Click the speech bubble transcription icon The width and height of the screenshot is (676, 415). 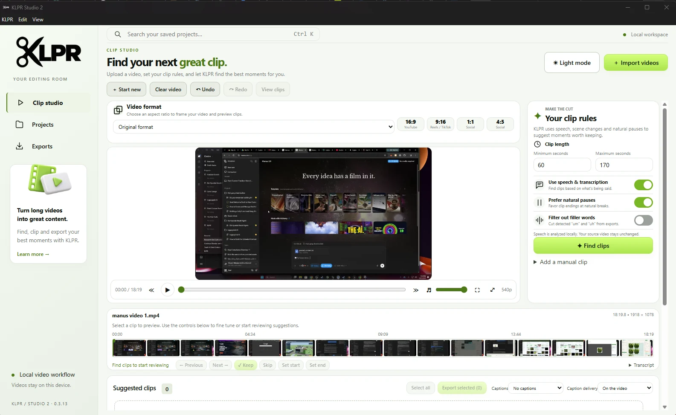click(x=540, y=185)
